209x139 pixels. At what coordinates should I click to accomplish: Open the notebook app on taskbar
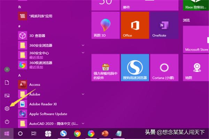(x=119, y=133)
